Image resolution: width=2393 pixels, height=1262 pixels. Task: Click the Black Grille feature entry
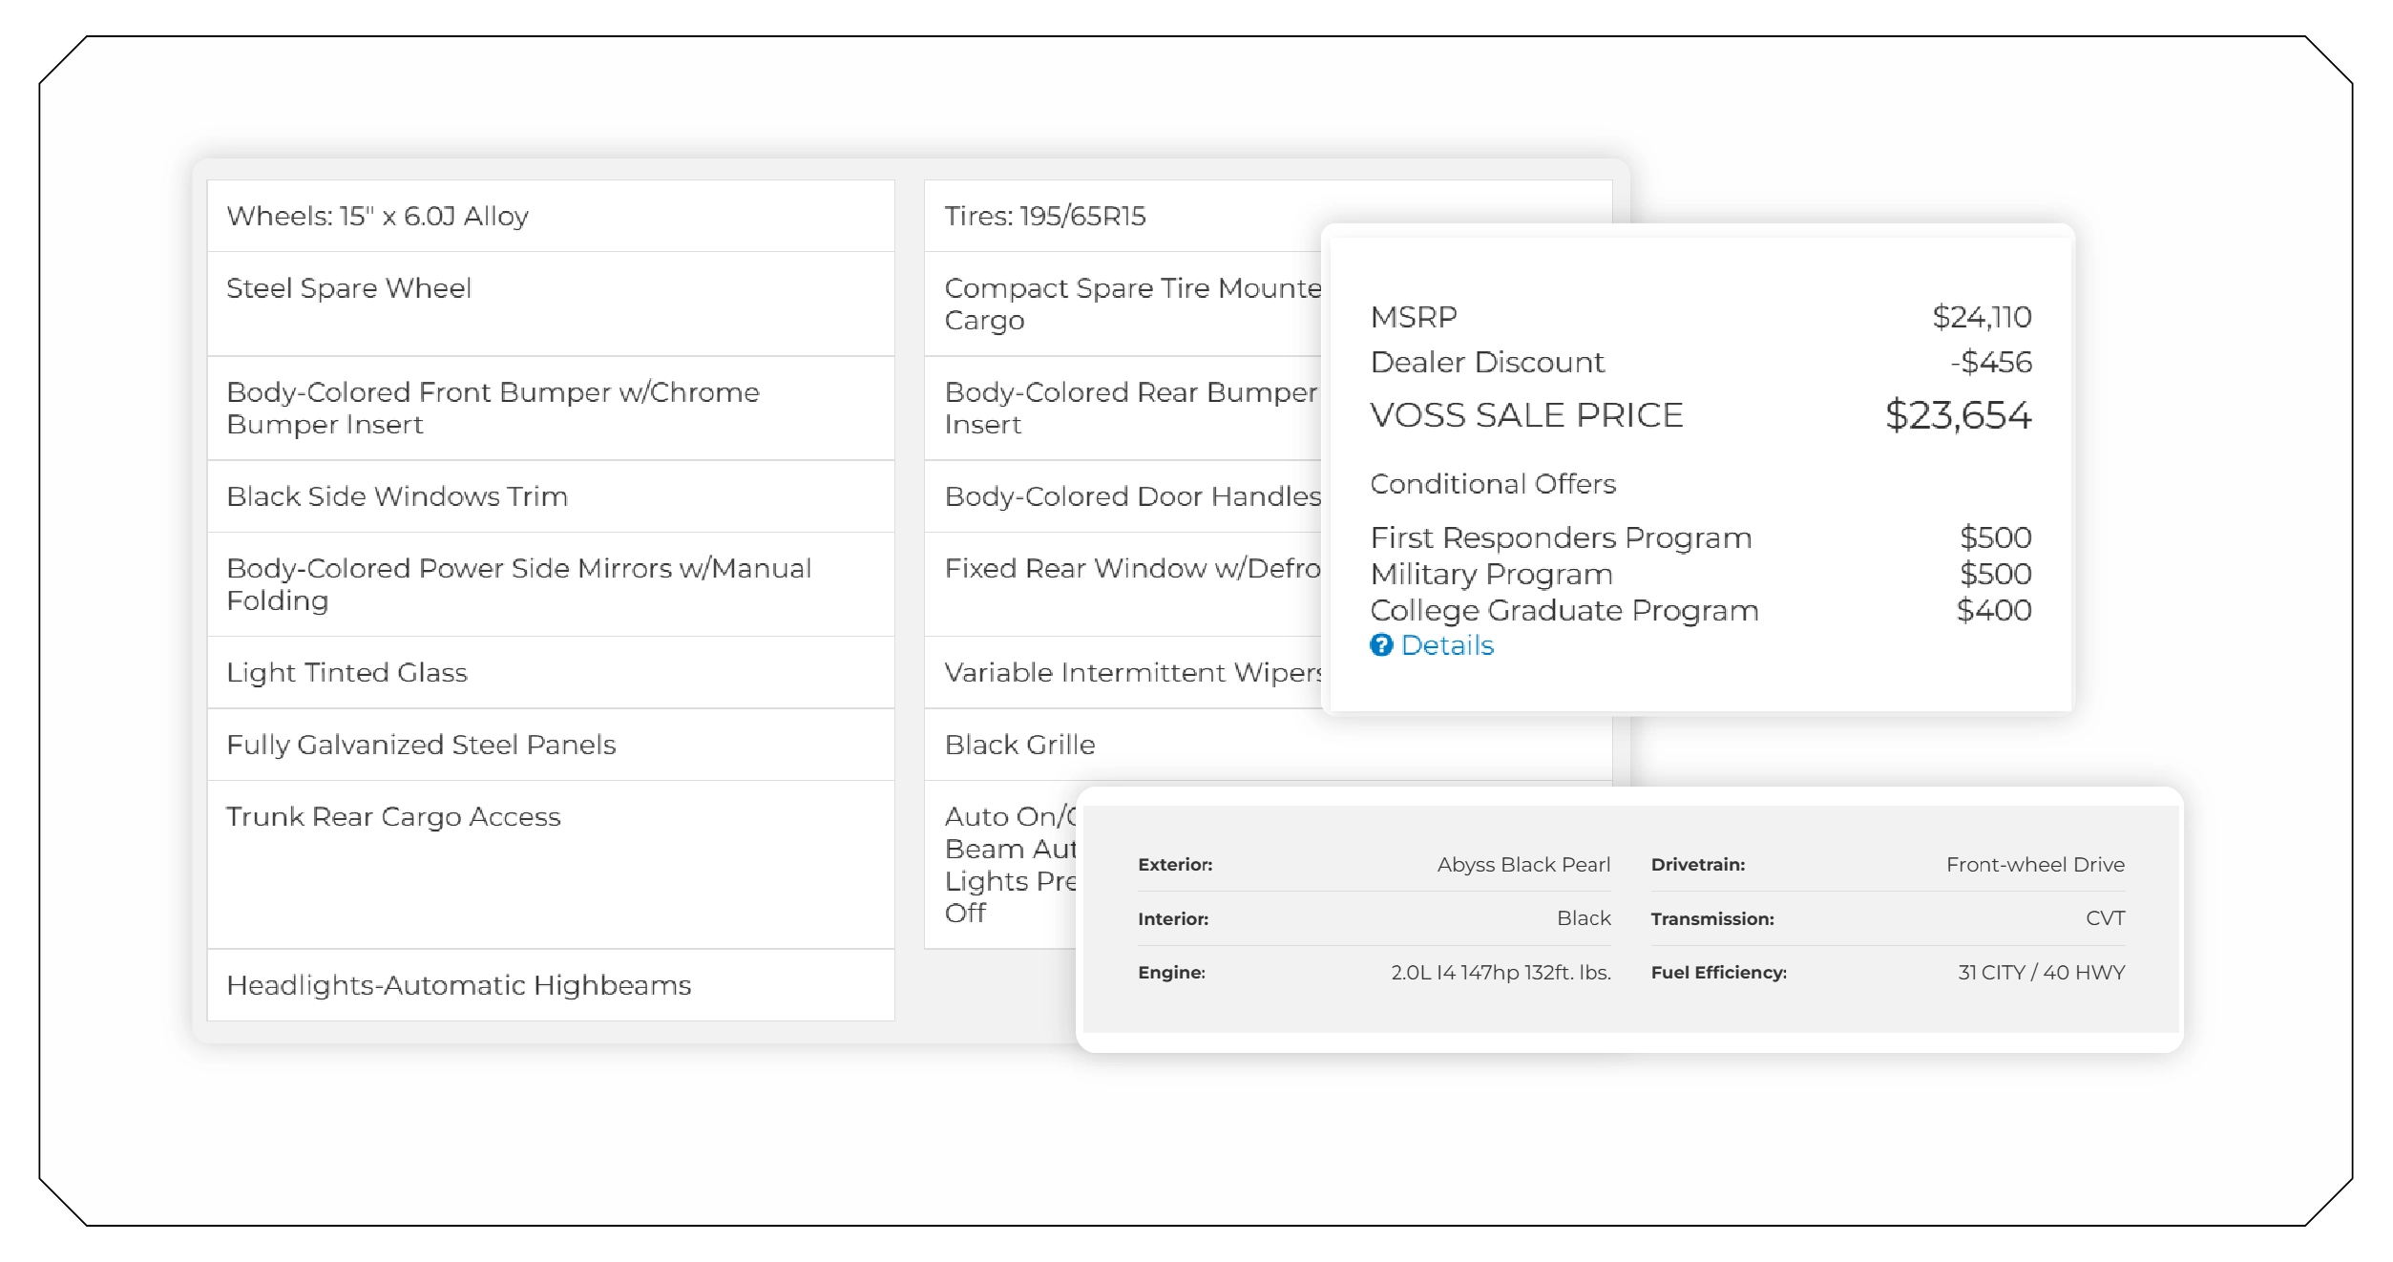pos(1019,745)
